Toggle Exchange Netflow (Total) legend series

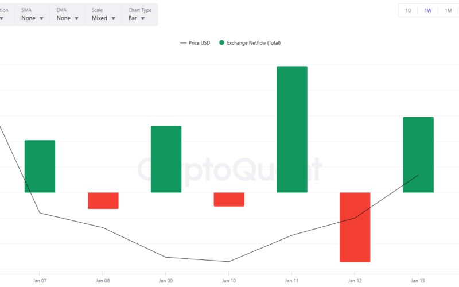pos(253,43)
